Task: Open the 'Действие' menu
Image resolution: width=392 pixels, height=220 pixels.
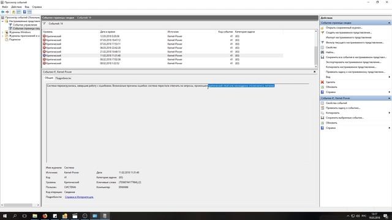Action: point(17,7)
